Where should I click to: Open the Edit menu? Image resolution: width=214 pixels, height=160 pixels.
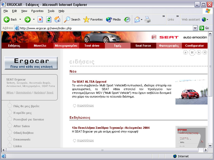14,11
